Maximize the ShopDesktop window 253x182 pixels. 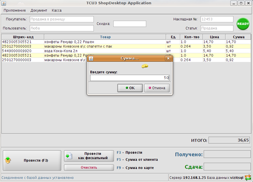241,3
